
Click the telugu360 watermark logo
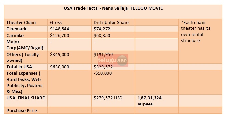pos(113,60)
